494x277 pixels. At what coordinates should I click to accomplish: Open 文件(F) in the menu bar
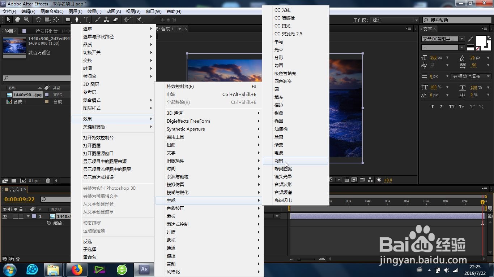(10, 12)
